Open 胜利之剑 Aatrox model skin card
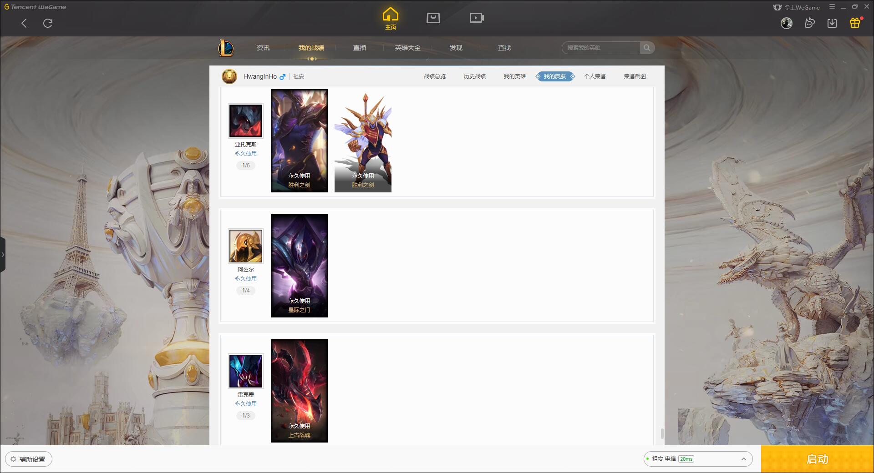 pyautogui.click(x=363, y=141)
